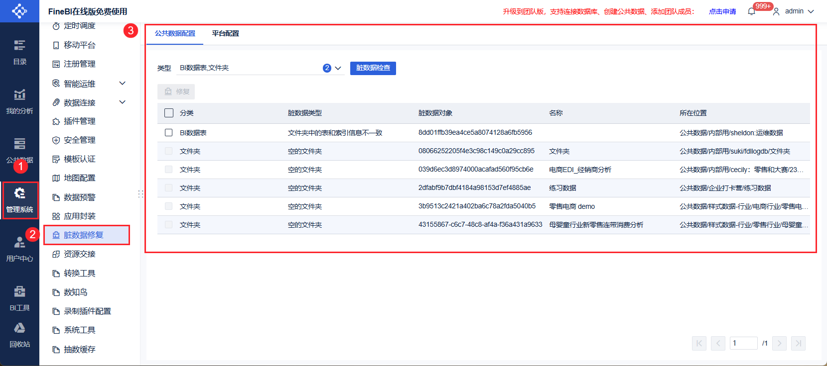The image size is (827, 366).
Task: Open the admin account dropdown arrow
Action: coord(811,11)
